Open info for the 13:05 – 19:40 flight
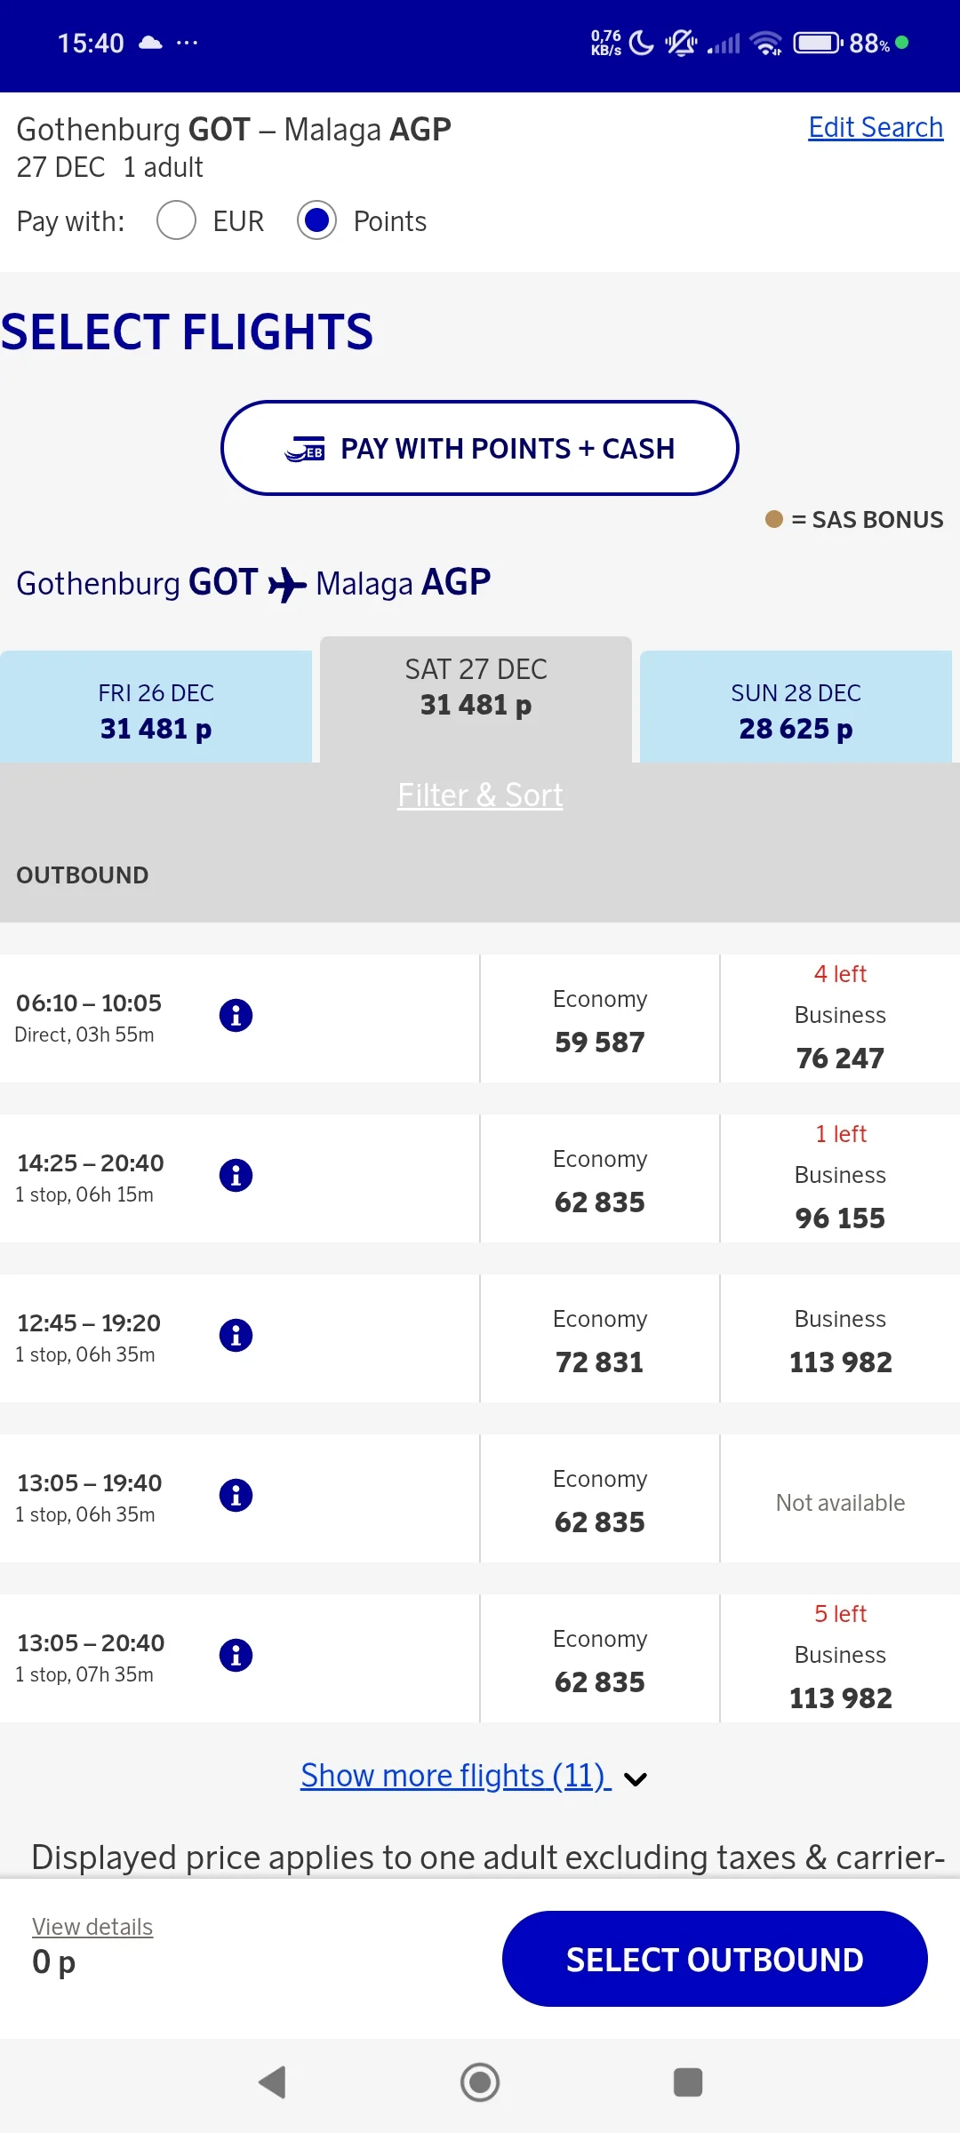Image resolution: width=960 pixels, height=2133 pixels. (x=236, y=1495)
